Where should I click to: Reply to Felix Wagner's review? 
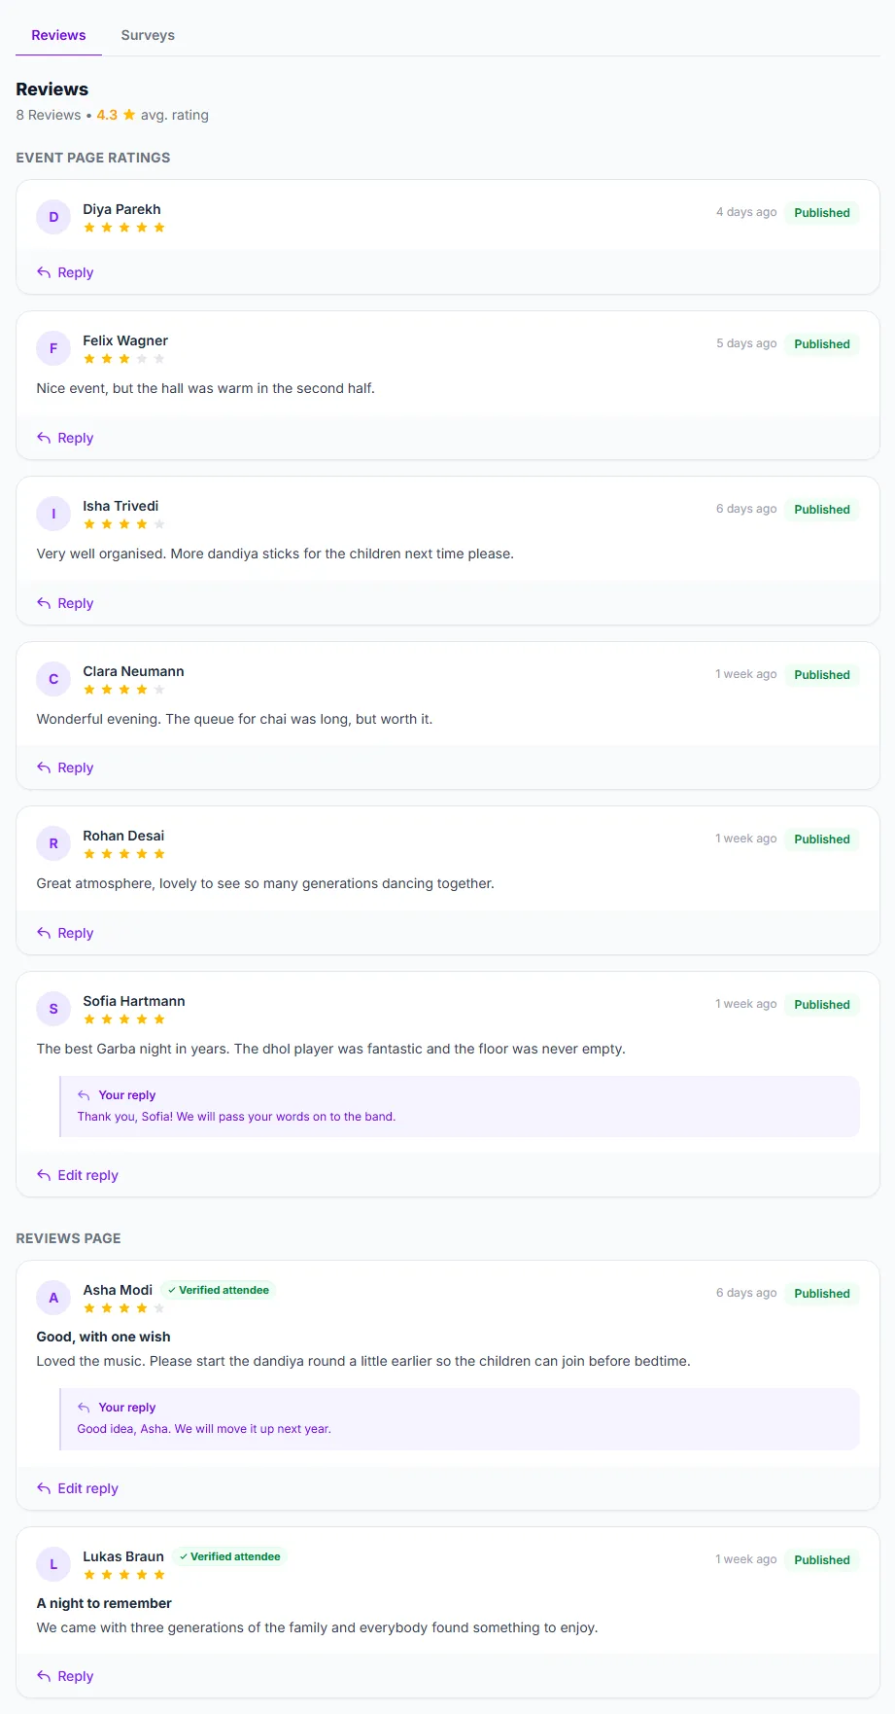(x=65, y=438)
